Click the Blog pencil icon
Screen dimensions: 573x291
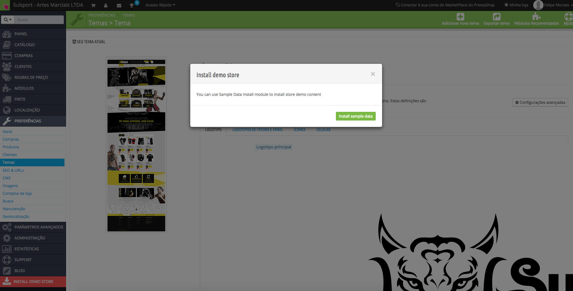click(7, 270)
